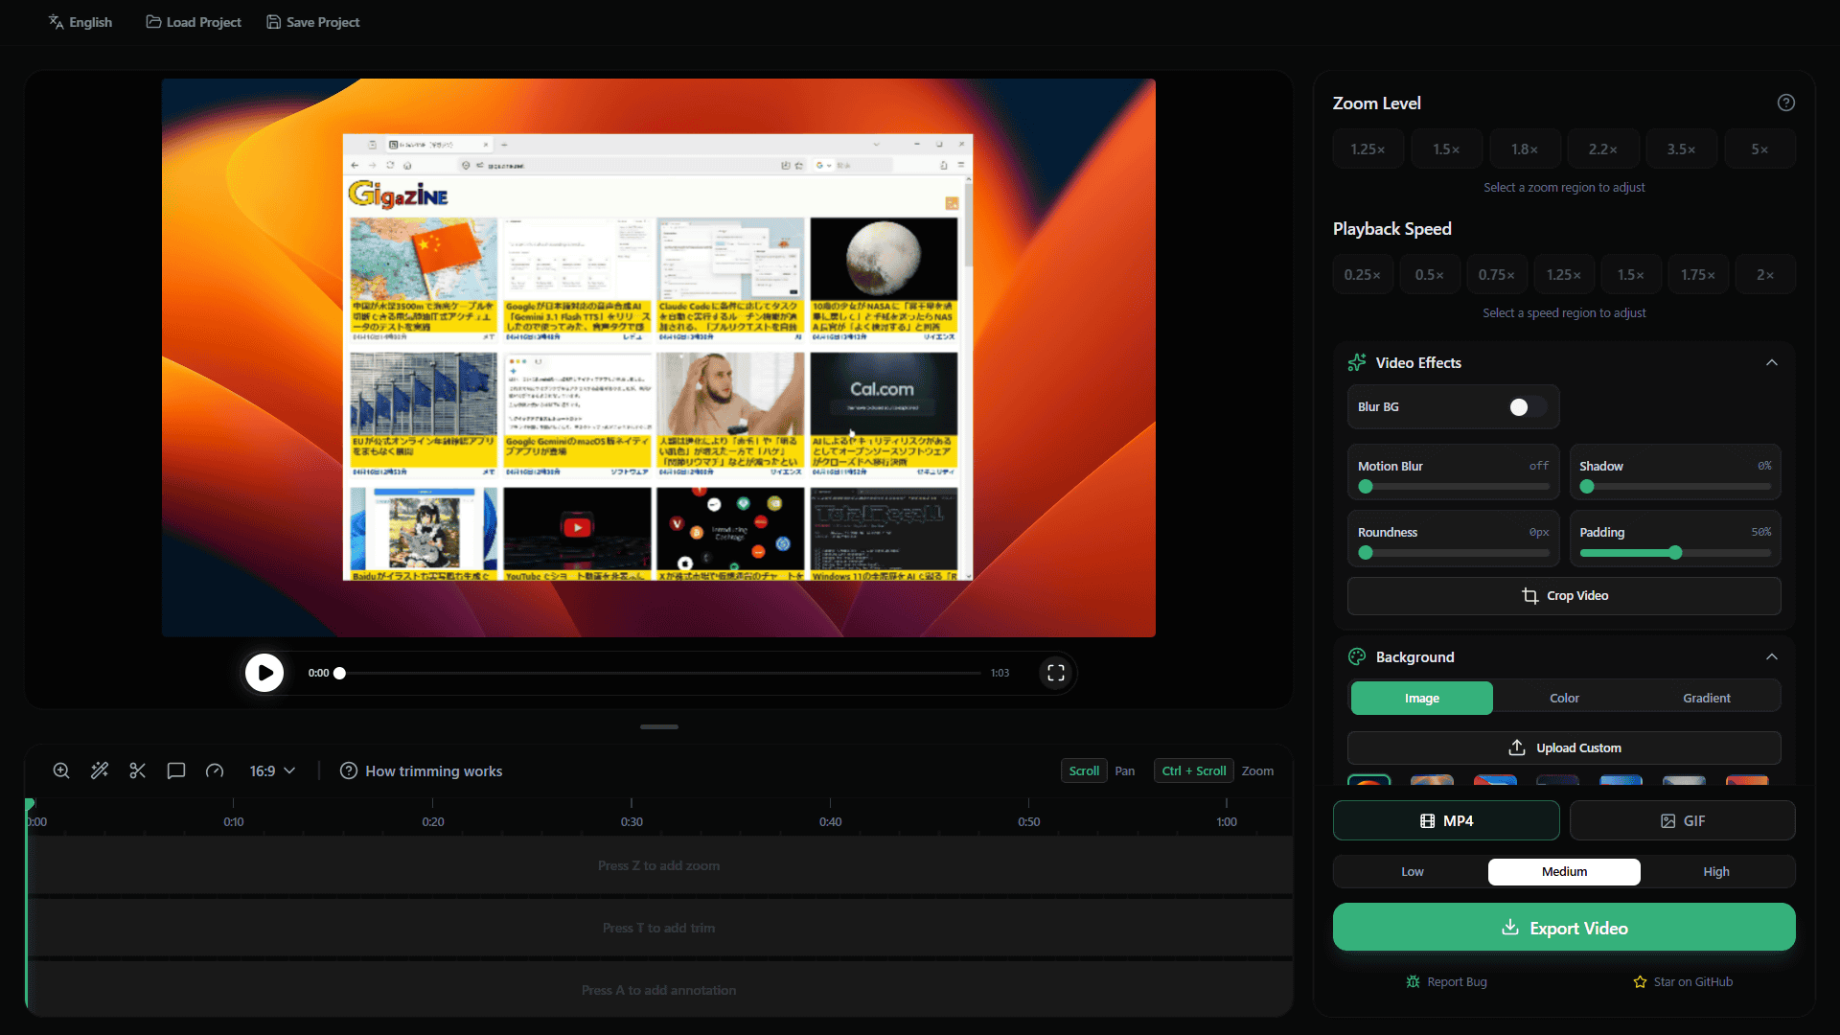Click the annotation speech bubble icon
The height and width of the screenshot is (1035, 1840).
(x=176, y=770)
